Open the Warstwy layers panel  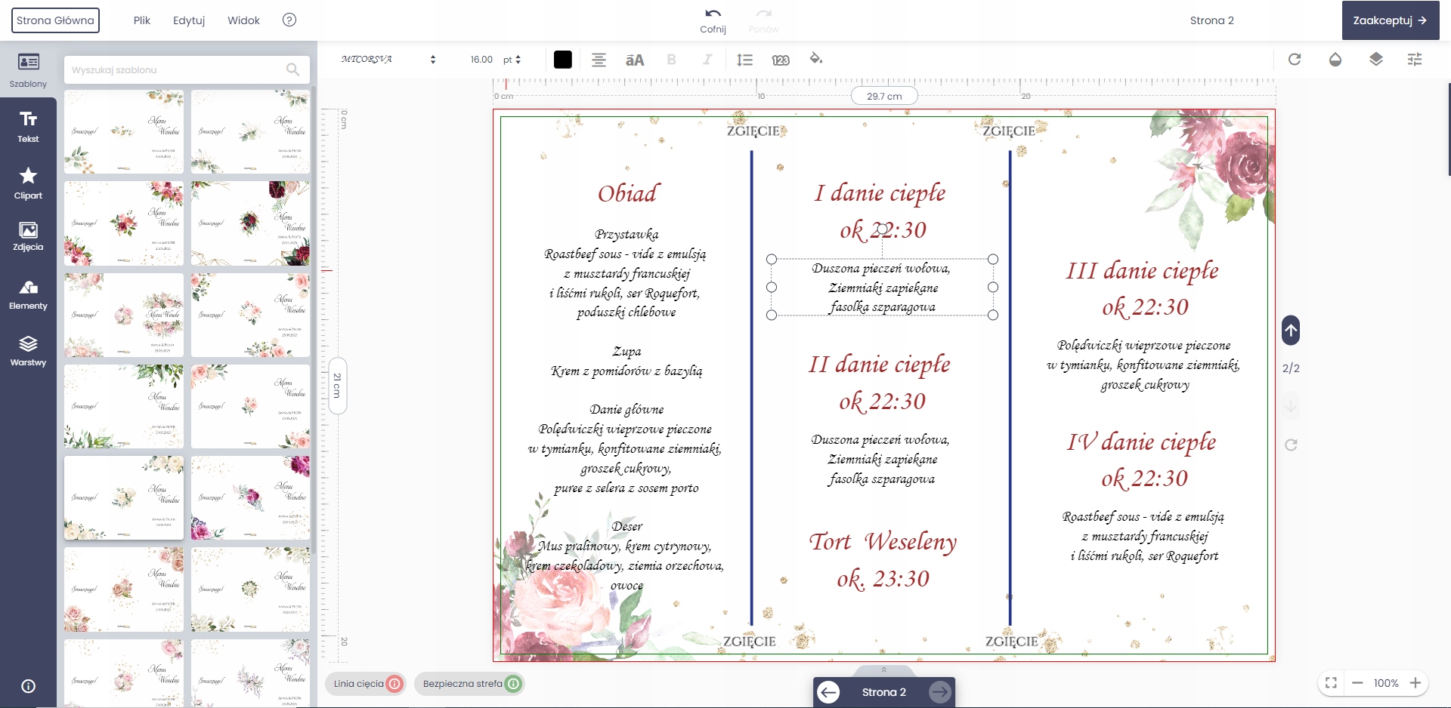[28, 351]
